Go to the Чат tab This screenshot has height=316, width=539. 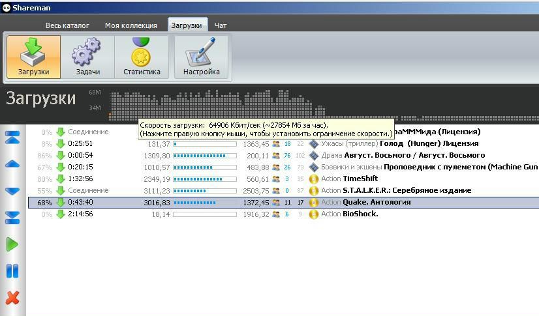(221, 25)
